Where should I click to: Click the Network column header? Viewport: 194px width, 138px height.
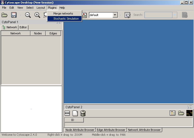[x=16, y=33]
